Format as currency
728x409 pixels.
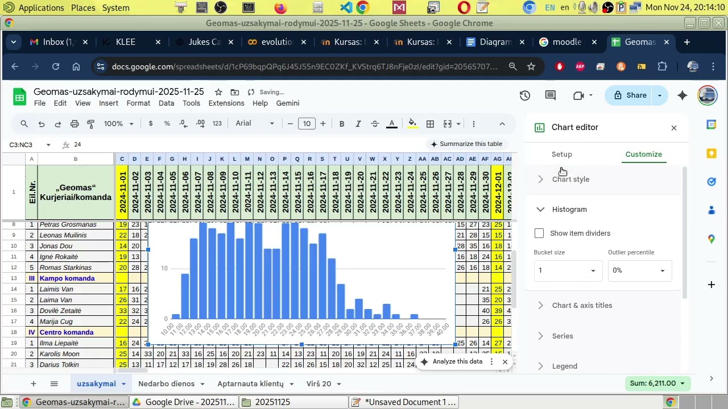coord(151,124)
